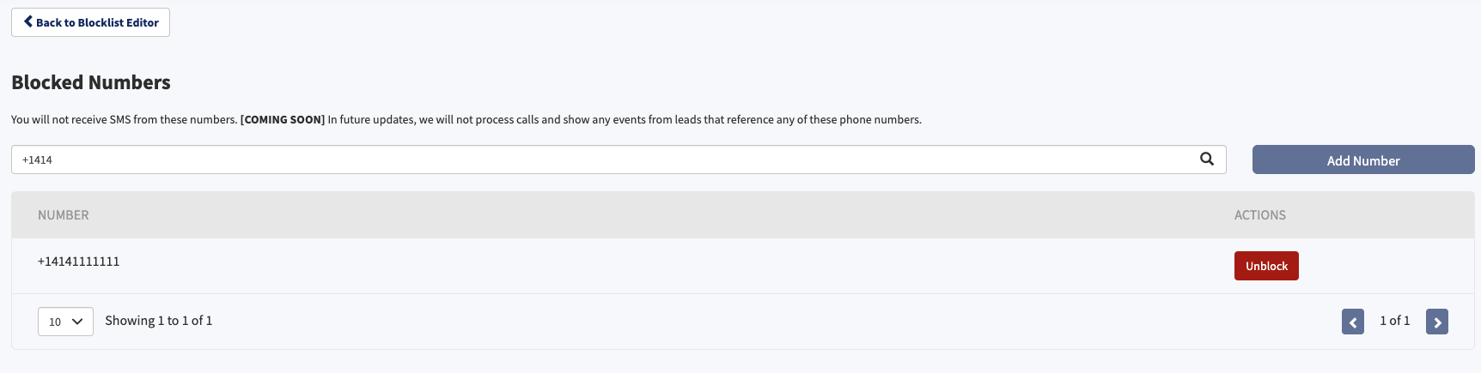Click the magnifying glass search icon
The width and height of the screenshot is (1481, 373).
(x=1207, y=159)
